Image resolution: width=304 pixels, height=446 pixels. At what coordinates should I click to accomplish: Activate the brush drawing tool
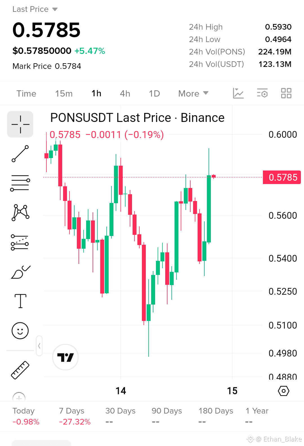[20, 272]
